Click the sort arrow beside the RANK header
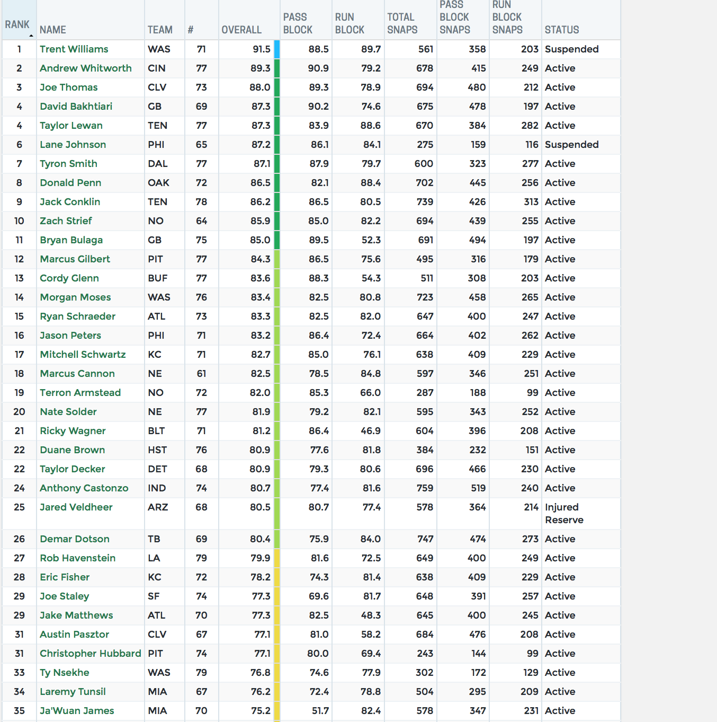717x722 pixels. [31, 36]
